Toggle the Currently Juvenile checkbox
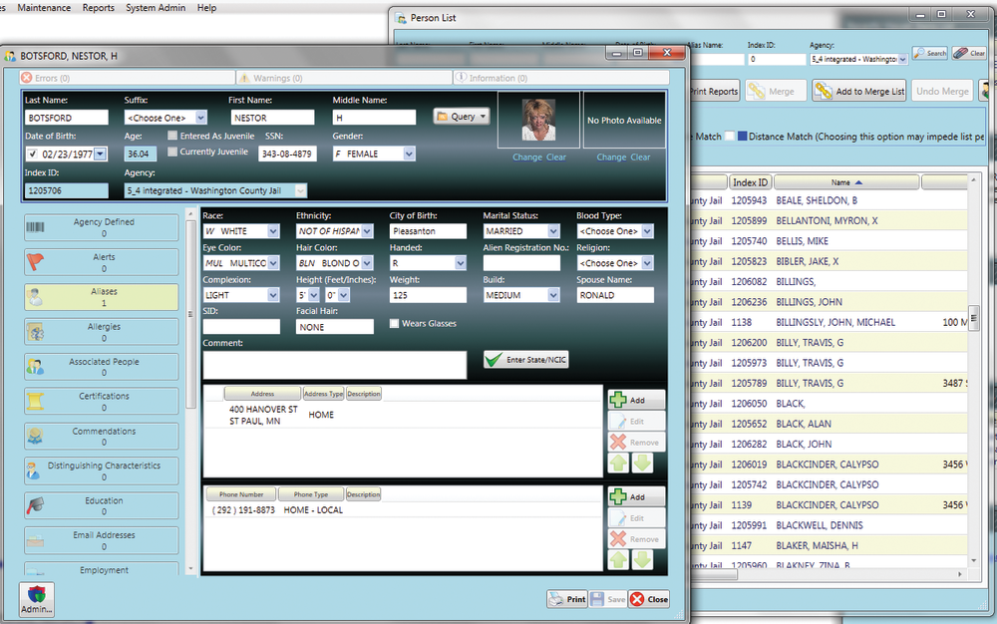Image resolution: width=997 pixels, height=624 pixels. coord(173,152)
